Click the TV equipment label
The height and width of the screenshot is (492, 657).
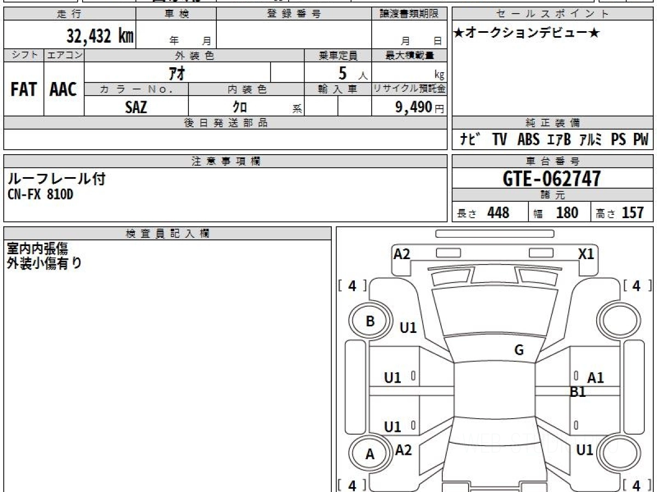(x=499, y=139)
